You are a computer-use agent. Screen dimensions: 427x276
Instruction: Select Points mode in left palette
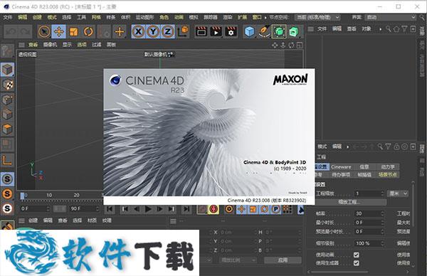7,100
